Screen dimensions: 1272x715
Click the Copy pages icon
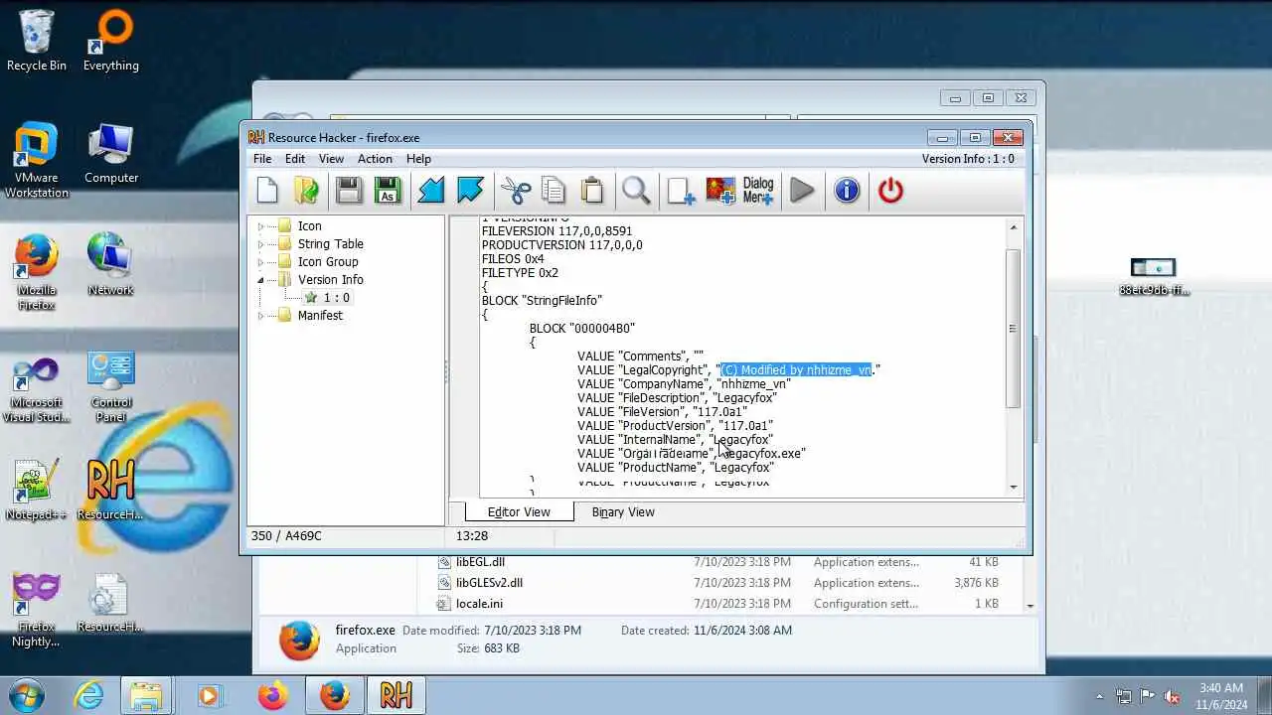(554, 191)
